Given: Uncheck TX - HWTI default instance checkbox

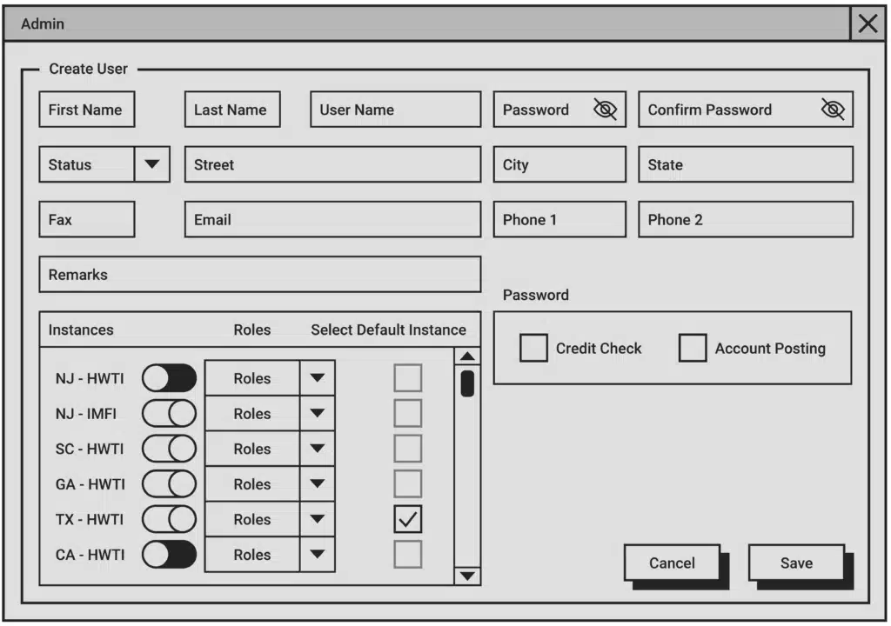Looking at the screenshot, I should (x=407, y=519).
